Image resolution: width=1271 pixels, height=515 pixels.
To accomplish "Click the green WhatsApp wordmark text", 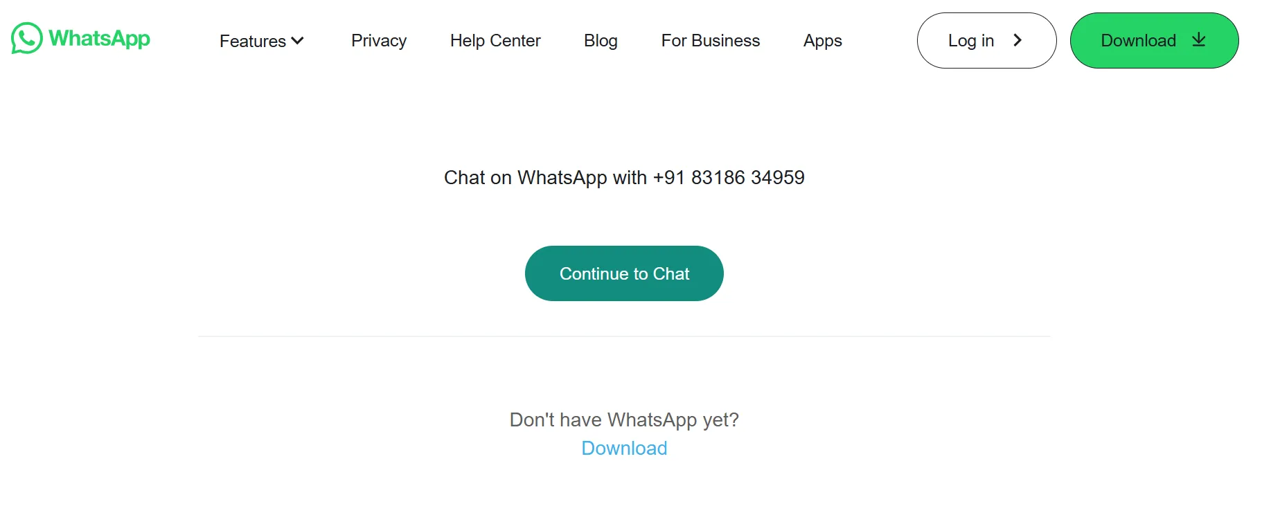I will tap(99, 39).
